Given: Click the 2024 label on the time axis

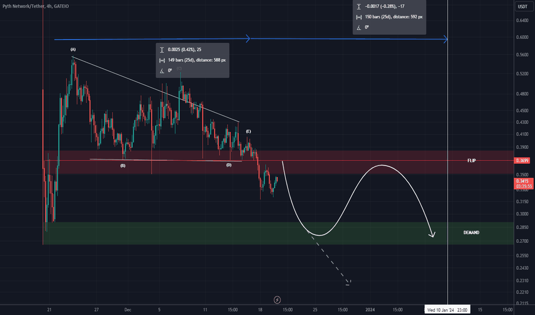Looking at the screenshot, I should point(370,310).
